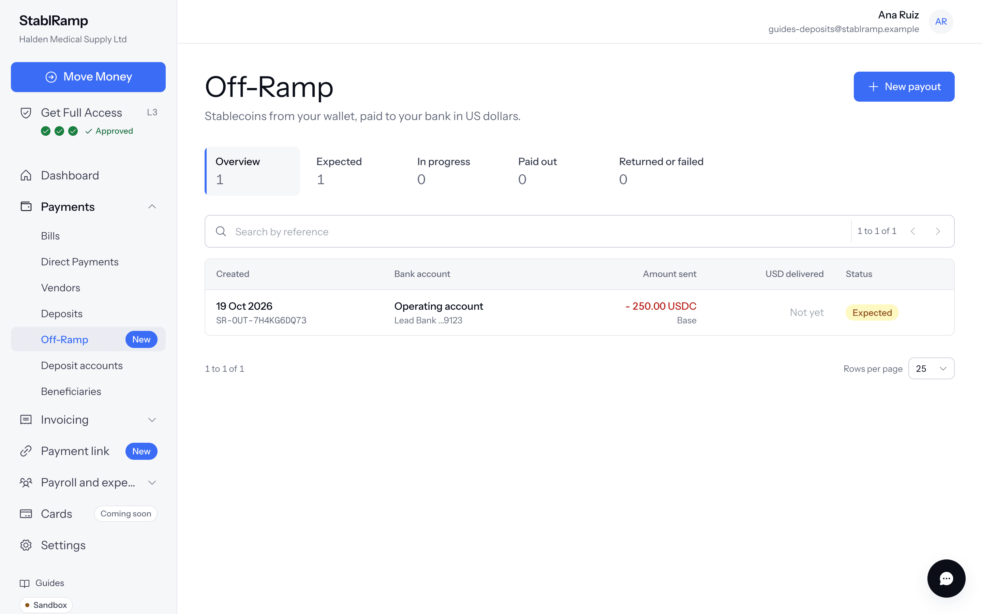Go to previous page arrow

click(913, 231)
